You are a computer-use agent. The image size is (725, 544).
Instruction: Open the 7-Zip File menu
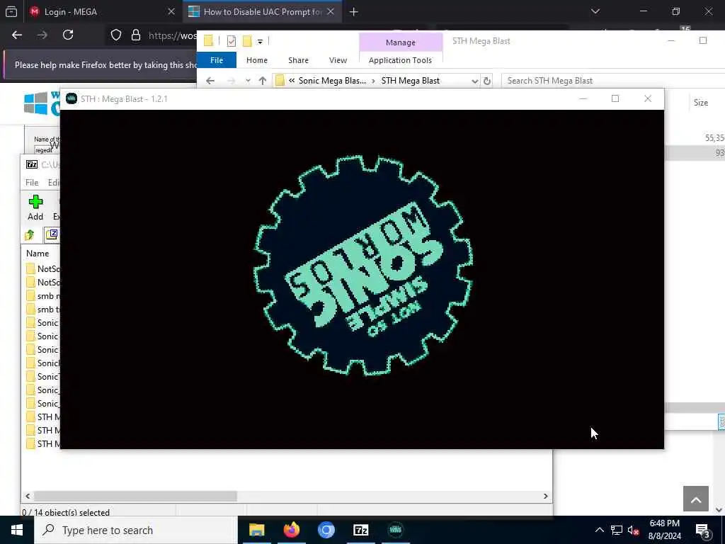coord(32,183)
